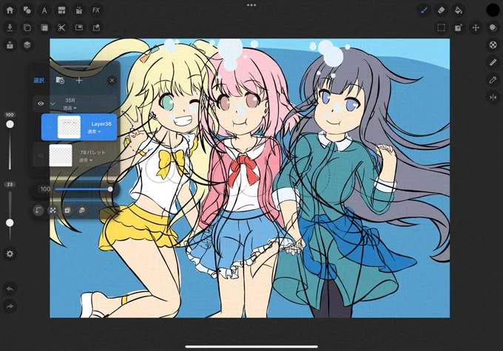Tap the share upload icon
Viewport: 503px width, 351px height.
click(10, 45)
